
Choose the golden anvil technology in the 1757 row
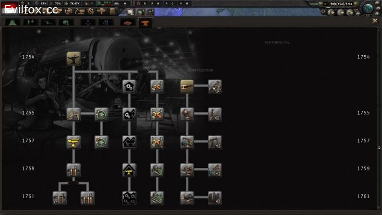point(73,142)
